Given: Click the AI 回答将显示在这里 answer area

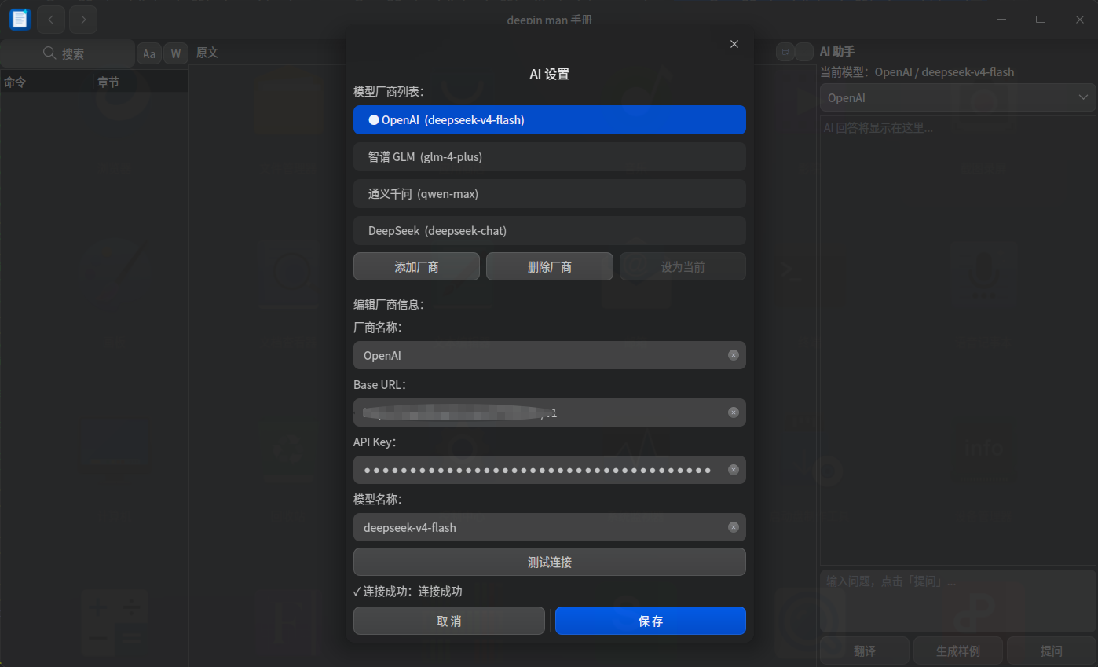Looking at the screenshot, I should pyautogui.click(x=957, y=340).
